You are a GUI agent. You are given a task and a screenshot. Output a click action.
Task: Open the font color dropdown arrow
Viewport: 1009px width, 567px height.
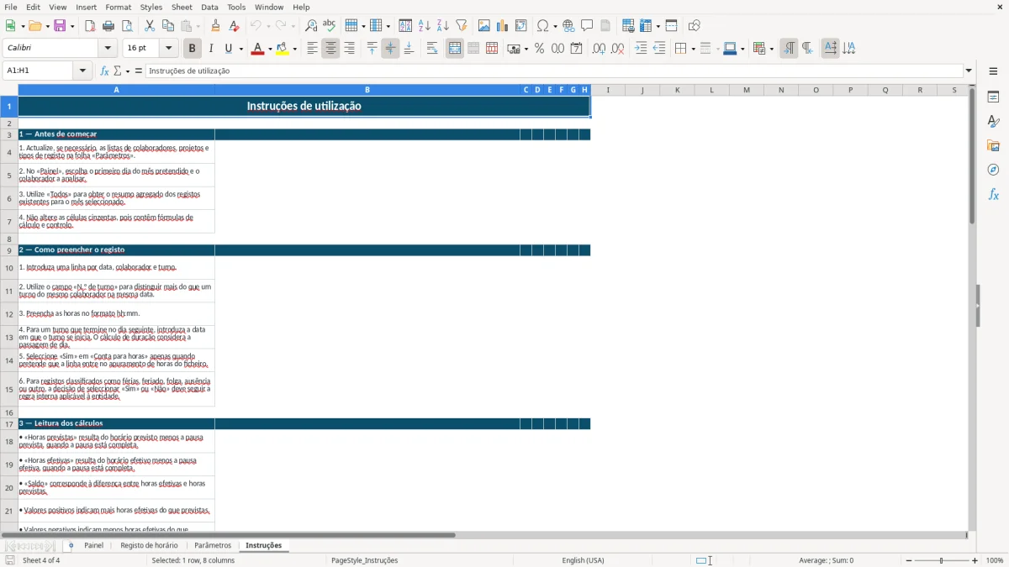point(269,49)
